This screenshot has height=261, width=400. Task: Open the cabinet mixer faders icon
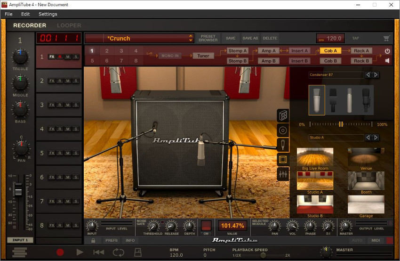pos(283,174)
